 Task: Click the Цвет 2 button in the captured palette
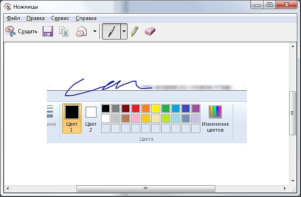pyautogui.click(x=91, y=118)
